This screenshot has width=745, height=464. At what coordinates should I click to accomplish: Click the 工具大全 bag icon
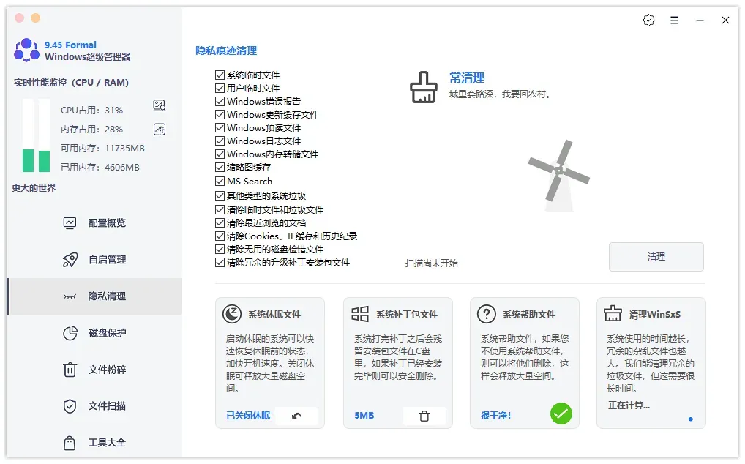(70, 443)
